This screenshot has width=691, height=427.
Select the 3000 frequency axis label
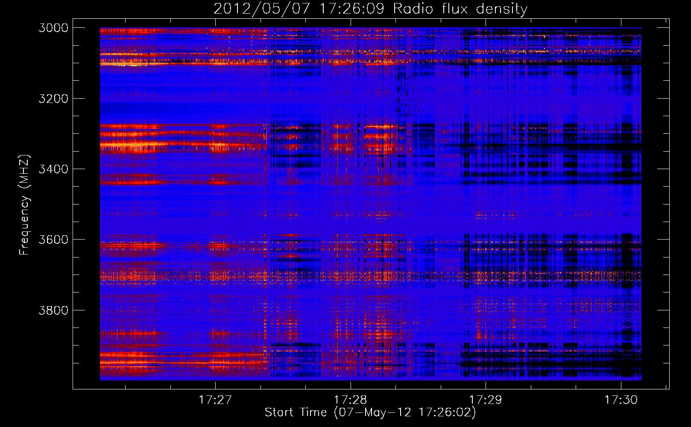click(53, 28)
